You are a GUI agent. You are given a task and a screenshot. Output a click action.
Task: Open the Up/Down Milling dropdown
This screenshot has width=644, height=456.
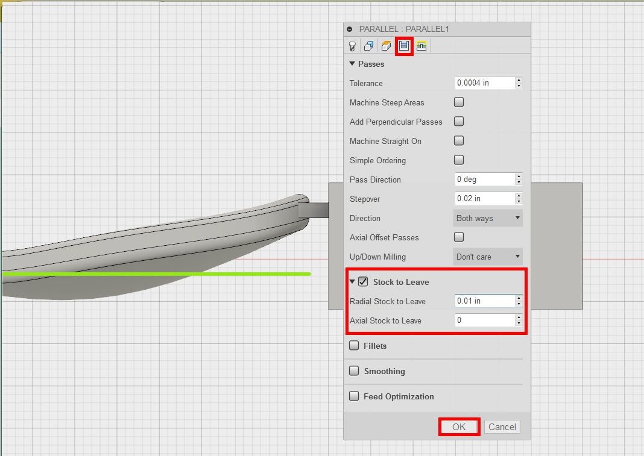[x=488, y=257]
